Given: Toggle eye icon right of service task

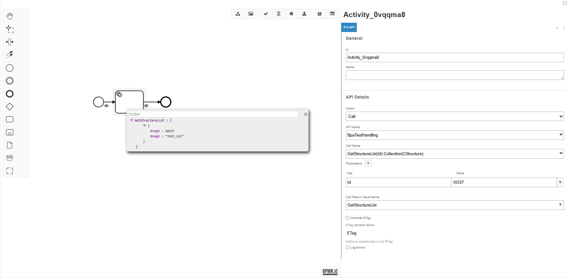Looking at the screenshot, I should (146, 106).
